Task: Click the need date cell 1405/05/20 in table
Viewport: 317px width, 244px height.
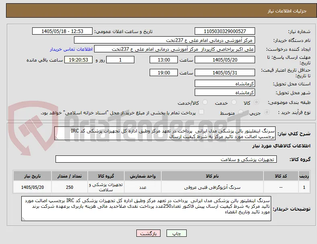Action: point(32,187)
